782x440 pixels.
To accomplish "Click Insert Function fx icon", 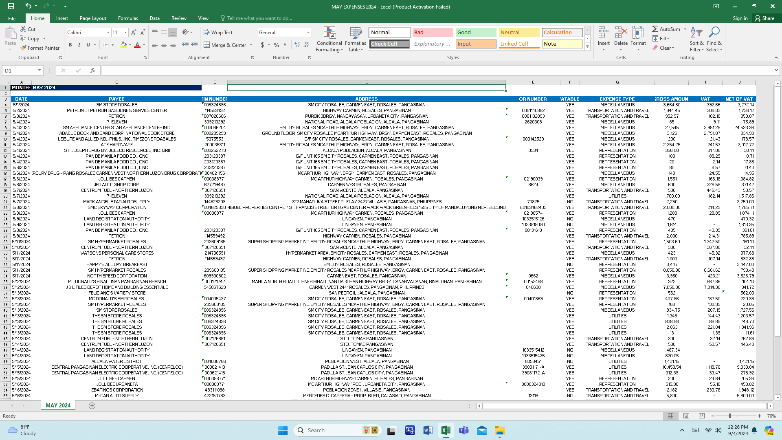I will tap(93, 70).
